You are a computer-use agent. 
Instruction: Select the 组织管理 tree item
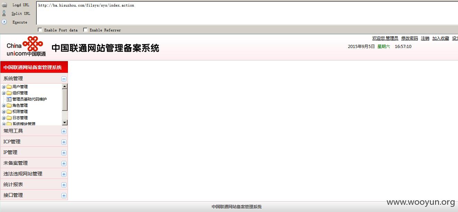(20, 93)
